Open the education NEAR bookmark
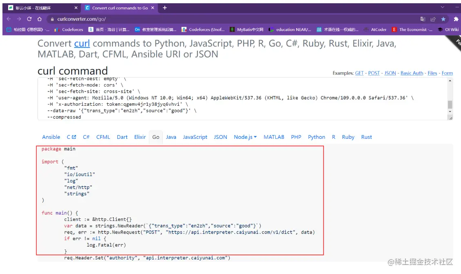Image resolution: width=461 pixels, height=274 pixels. (x=290, y=29)
